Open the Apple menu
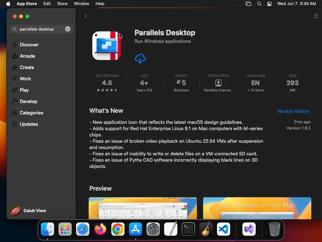Viewport: 322px width, 242px height. click(x=8, y=3)
